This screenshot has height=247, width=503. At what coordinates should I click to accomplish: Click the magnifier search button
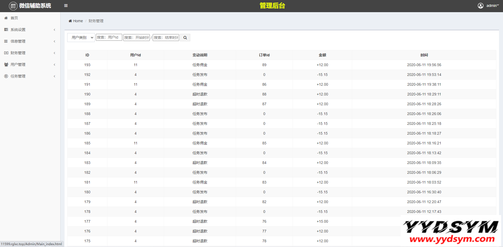click(185, 38)
